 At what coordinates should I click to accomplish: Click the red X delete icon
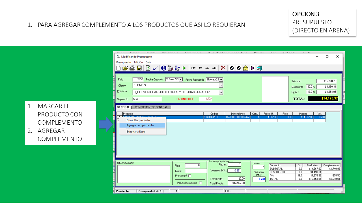coord(223,68)
